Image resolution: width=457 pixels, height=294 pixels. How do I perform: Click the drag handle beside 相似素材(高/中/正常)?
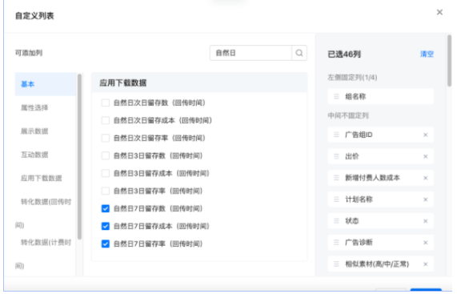(x=336, y=264)
